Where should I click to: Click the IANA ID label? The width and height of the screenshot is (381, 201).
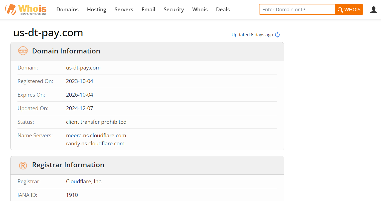tap(27, 195)
